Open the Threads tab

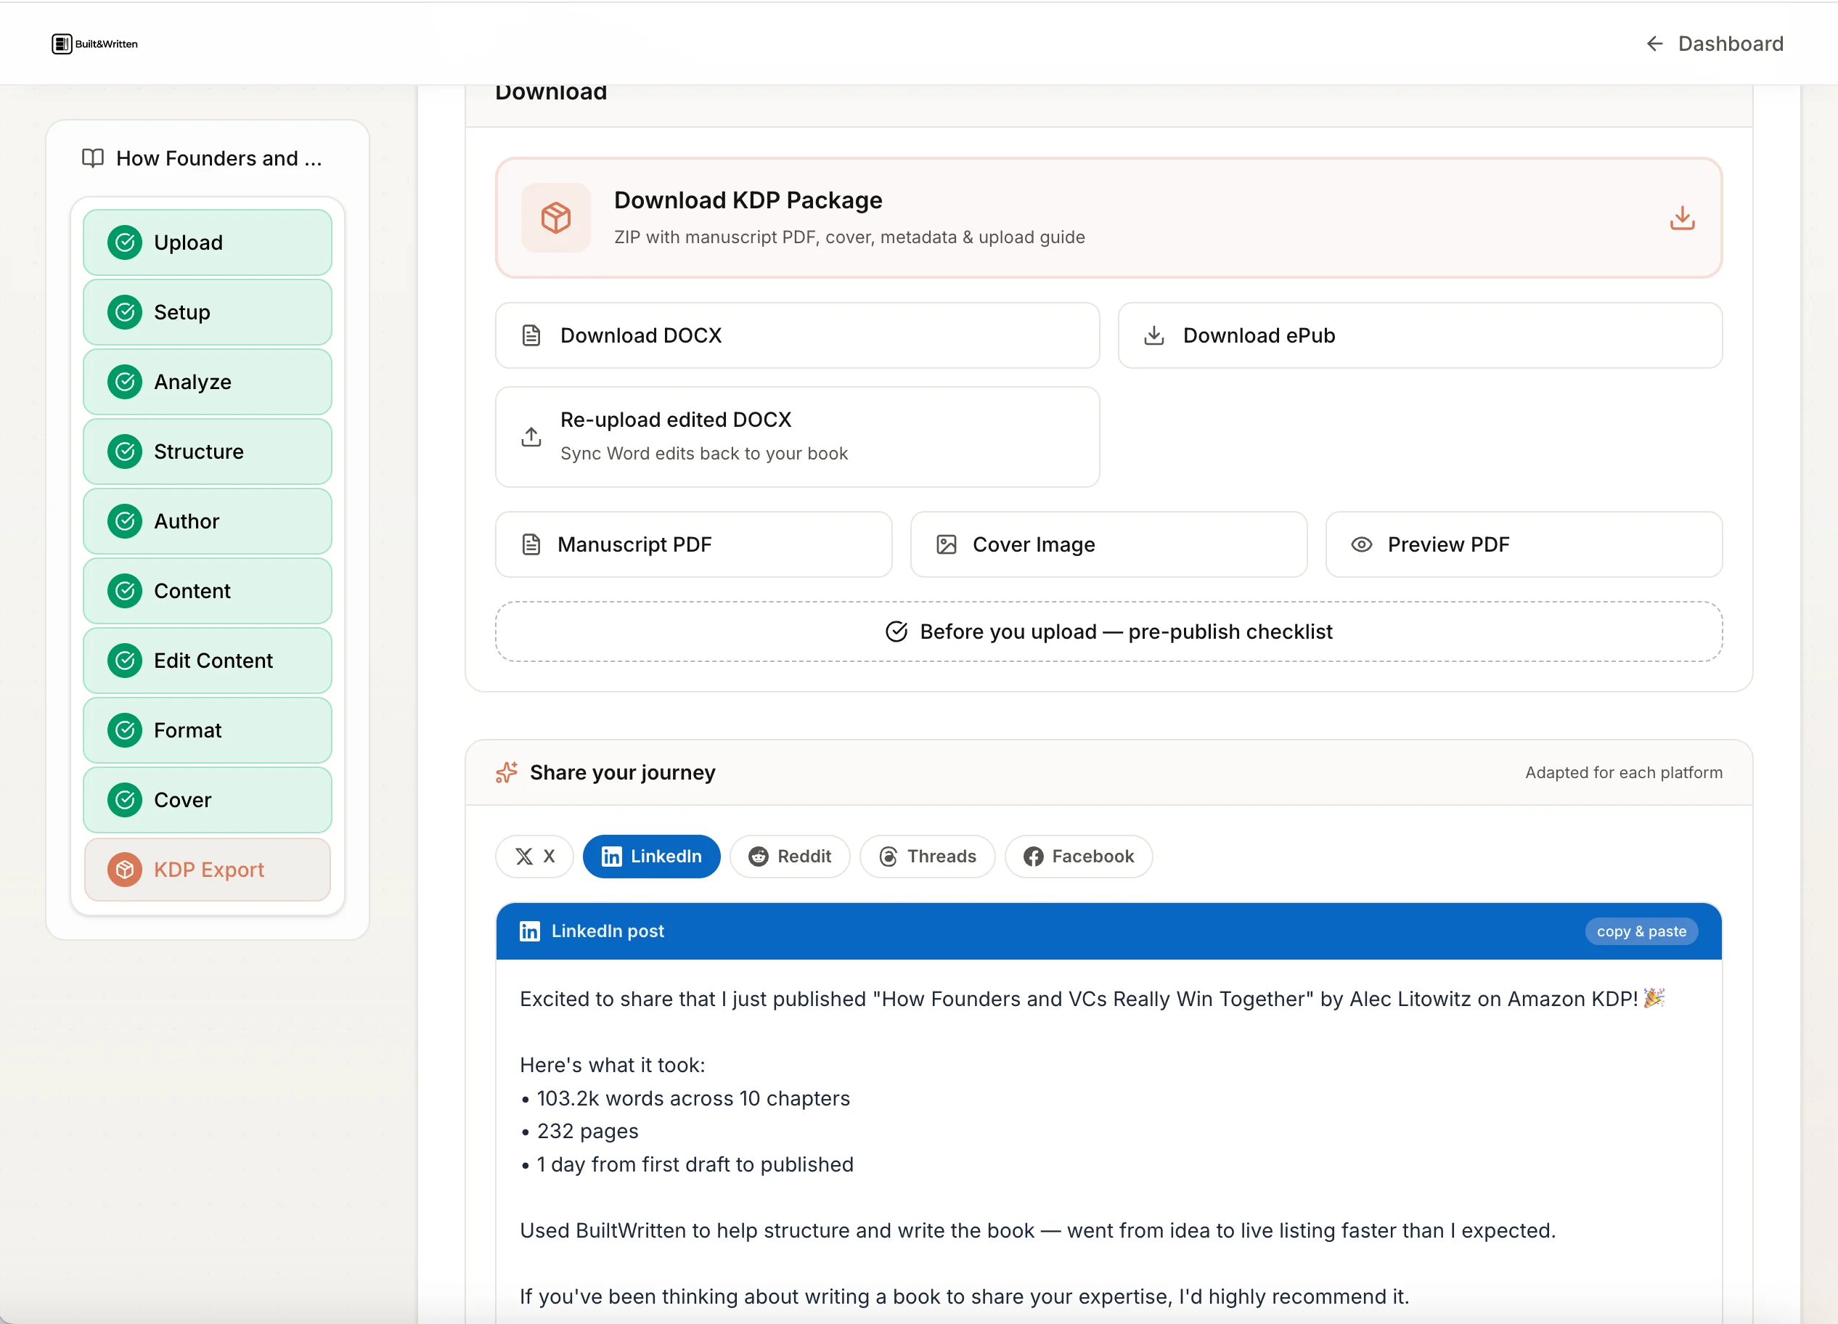coord(927,857)
